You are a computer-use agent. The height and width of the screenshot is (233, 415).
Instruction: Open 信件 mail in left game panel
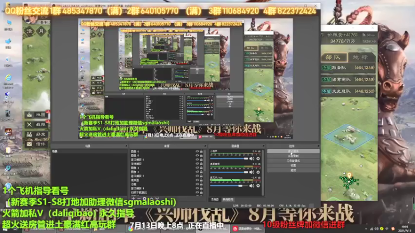pyautogui.click(x=36, y=144)
